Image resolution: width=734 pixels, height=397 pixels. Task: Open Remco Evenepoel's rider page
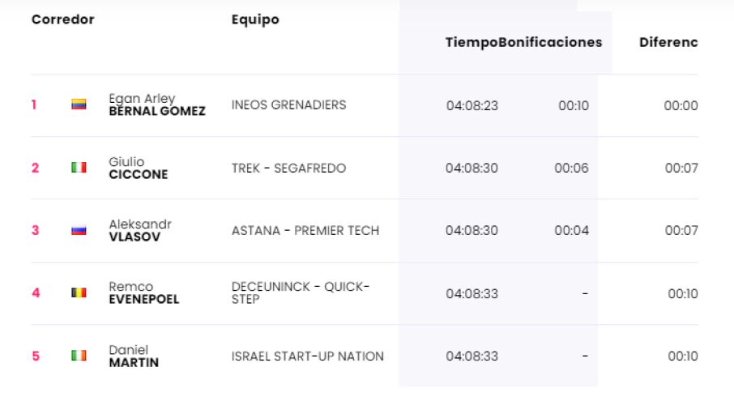pos(143,292)
